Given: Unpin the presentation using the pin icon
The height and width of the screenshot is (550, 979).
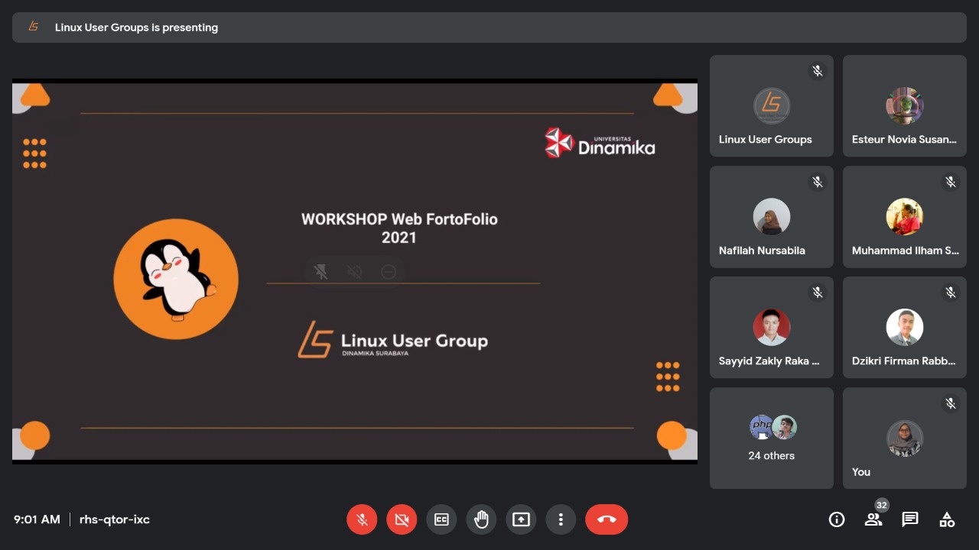Looking at the screenshot, I should tap(321, 272).
